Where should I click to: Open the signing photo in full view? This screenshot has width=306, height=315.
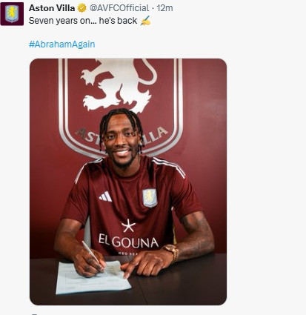[x=128, y=182]
